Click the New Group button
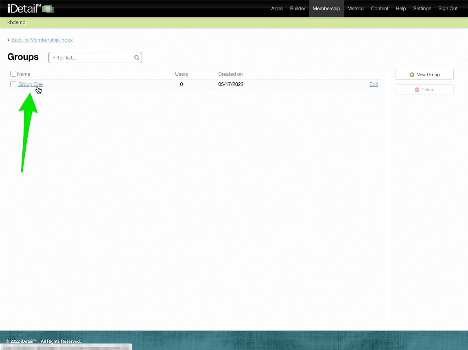The height and width of the screenshot is (350, 468). point(424,75)
